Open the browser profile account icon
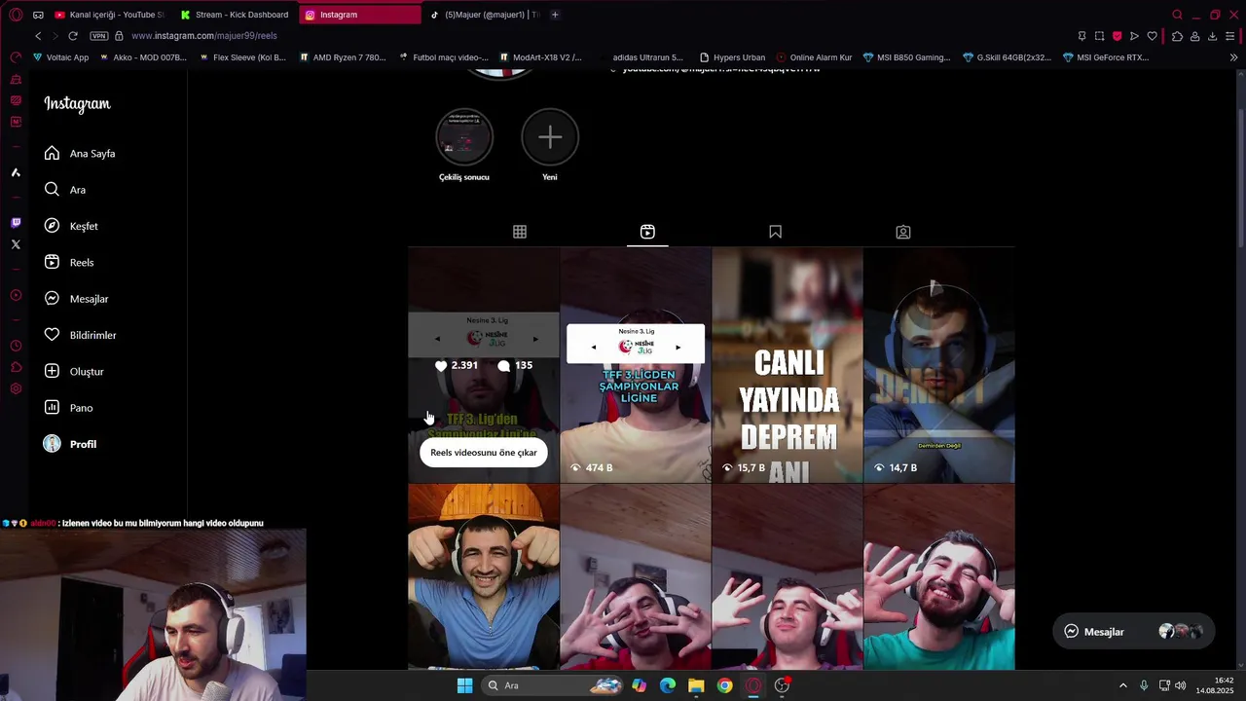This screenshot has width=1246, height=701. click(1194, 36)
